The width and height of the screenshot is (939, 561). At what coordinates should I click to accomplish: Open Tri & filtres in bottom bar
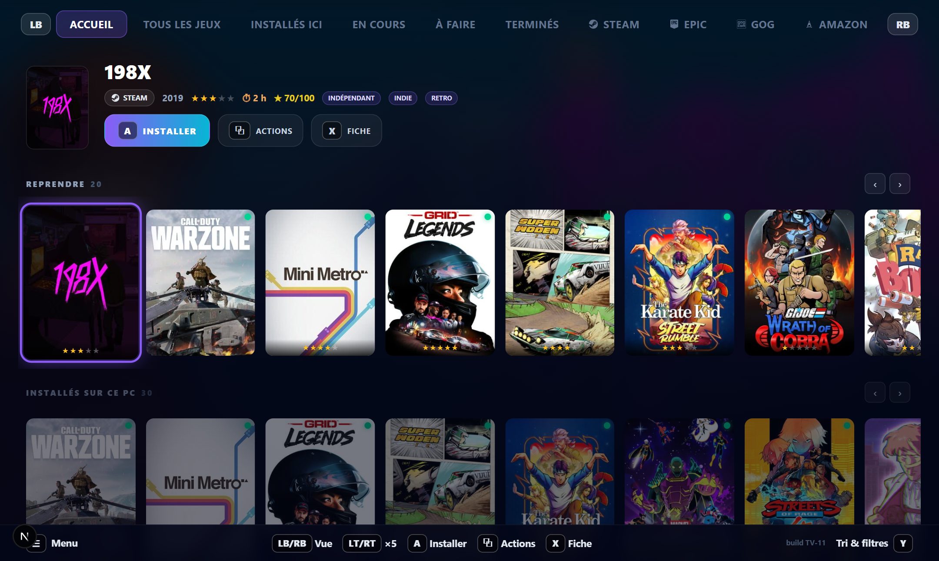point(862,543)
